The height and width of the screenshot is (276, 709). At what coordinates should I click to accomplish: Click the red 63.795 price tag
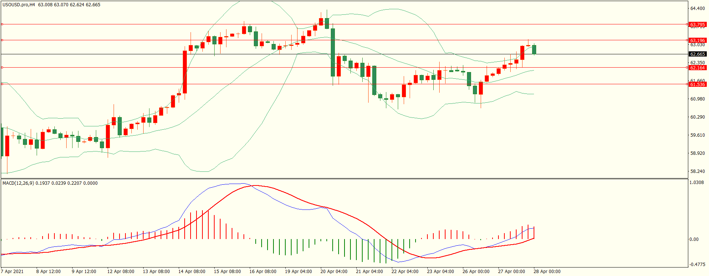[698, 25]
